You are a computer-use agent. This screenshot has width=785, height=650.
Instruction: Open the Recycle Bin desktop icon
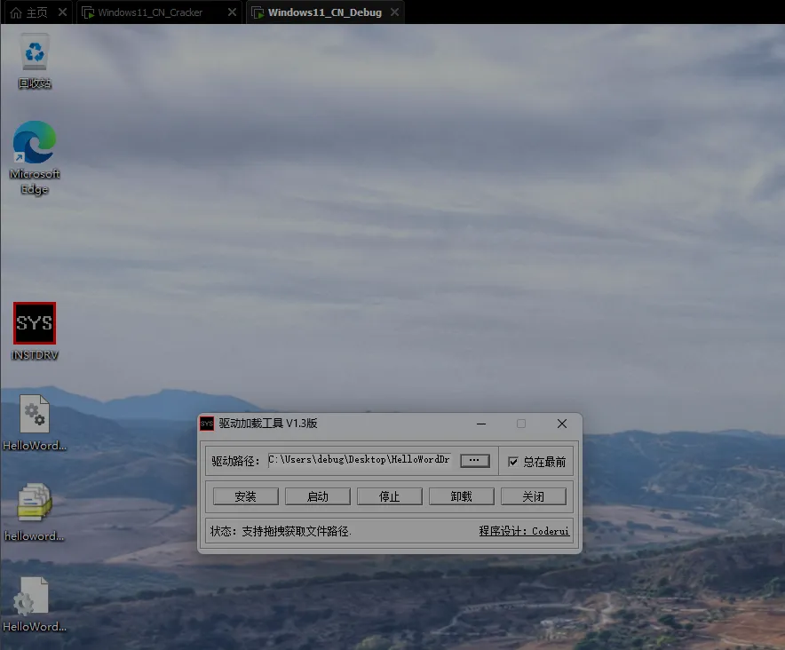pyautogui.click(x=35, y=53)
